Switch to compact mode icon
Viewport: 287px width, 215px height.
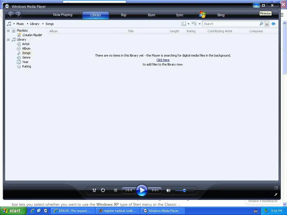point(276,194)
